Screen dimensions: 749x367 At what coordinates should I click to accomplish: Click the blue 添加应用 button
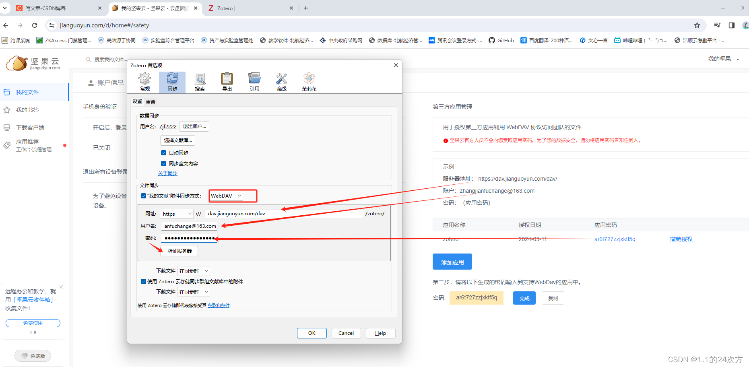click(x=452, y=262)
